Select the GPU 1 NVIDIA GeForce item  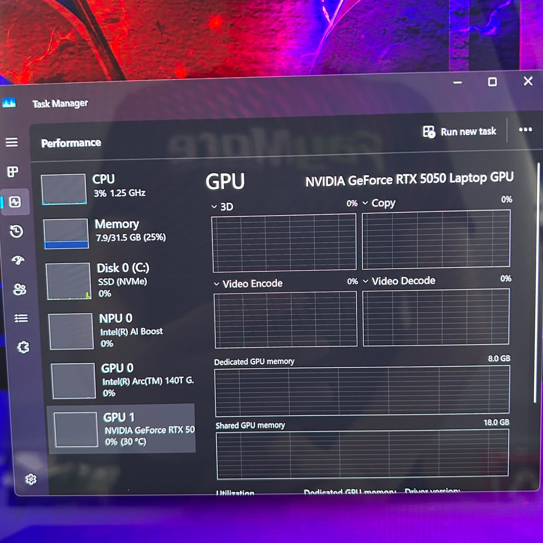click(x=122, y=429)
